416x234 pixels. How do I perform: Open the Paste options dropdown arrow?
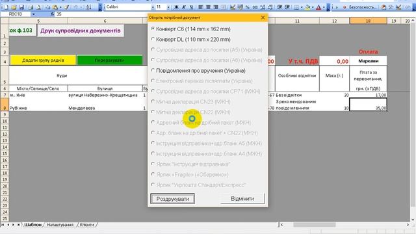pos(60,7)
